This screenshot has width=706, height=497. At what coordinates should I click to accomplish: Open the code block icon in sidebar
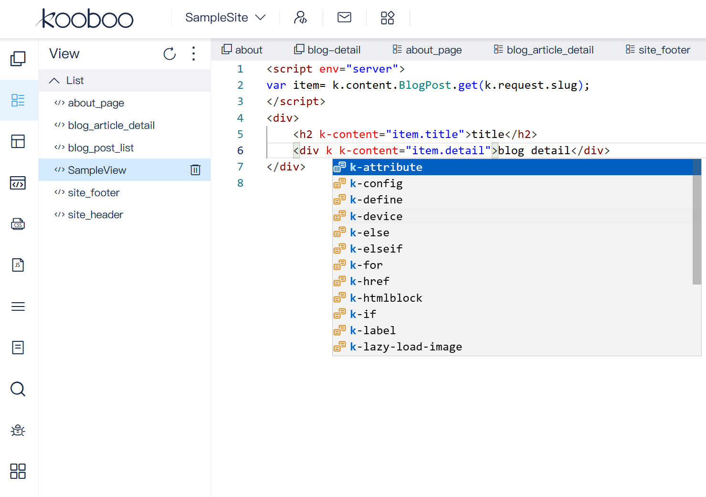coord(18,183)
